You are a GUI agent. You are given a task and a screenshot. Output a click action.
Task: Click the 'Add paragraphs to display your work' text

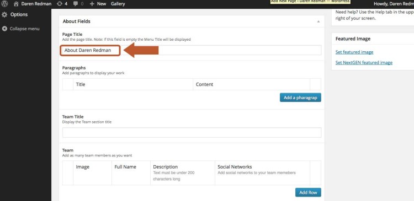point(93,73)
